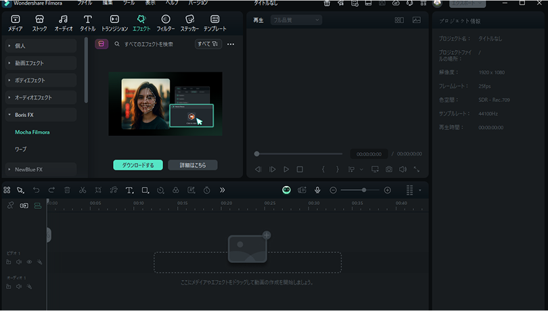The width and height of the screenshot is (548, 311).
Task: Choose the selection pointer tool
Action: pos(20,190)
